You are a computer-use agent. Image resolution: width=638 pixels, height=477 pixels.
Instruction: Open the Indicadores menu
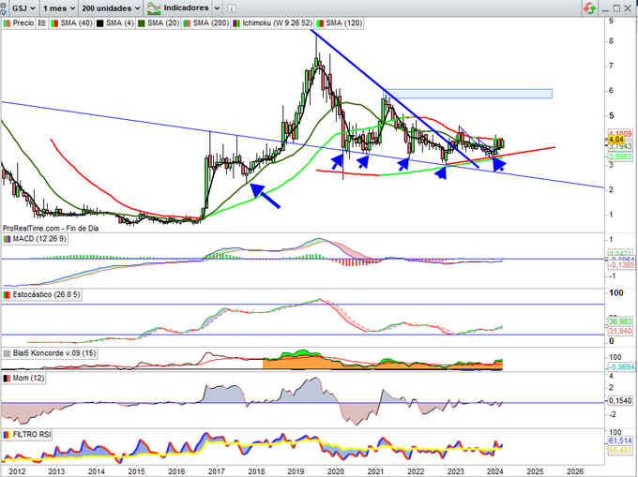click(x=177, y=7)
